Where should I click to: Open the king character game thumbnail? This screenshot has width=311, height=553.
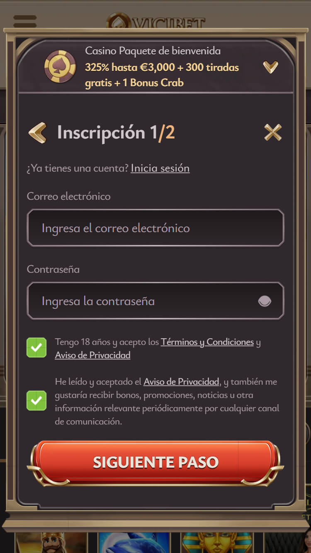[x=51, y=543]
